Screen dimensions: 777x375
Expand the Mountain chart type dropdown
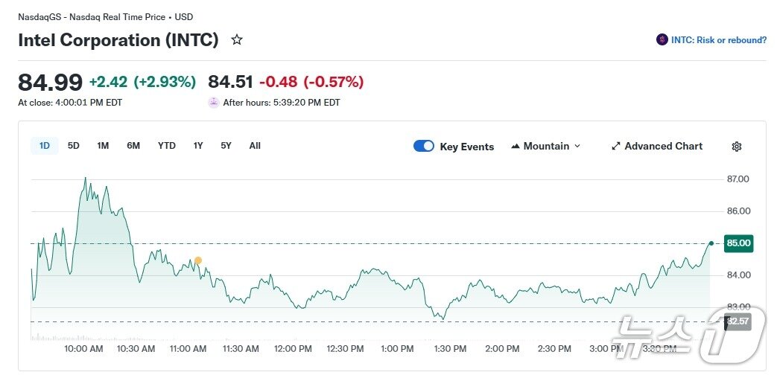(577, 147)
